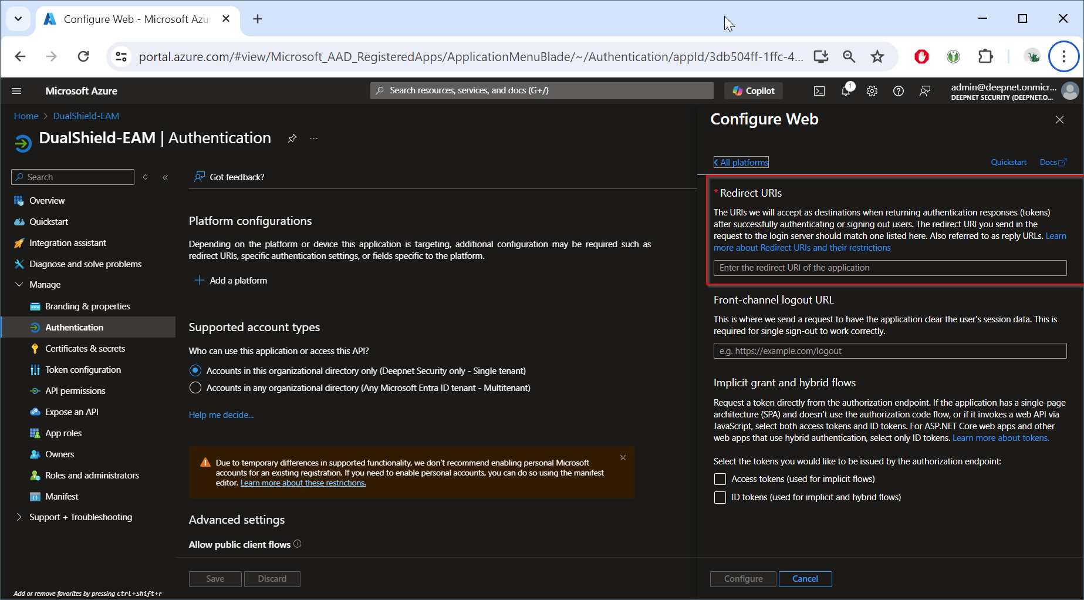The height and width of the screenshot is (600, 1084).
Task: Click the Allow public client flows info icon
Action: click(298, 544)
